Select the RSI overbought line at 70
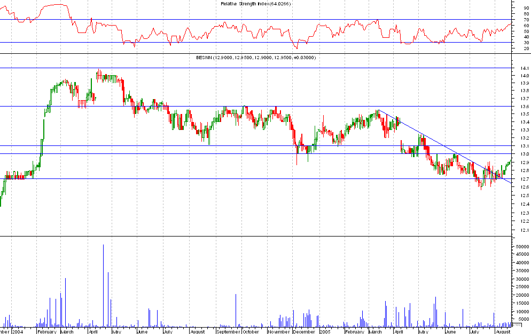531x334 pixels. pyautogui.click(x=256, y=20)
